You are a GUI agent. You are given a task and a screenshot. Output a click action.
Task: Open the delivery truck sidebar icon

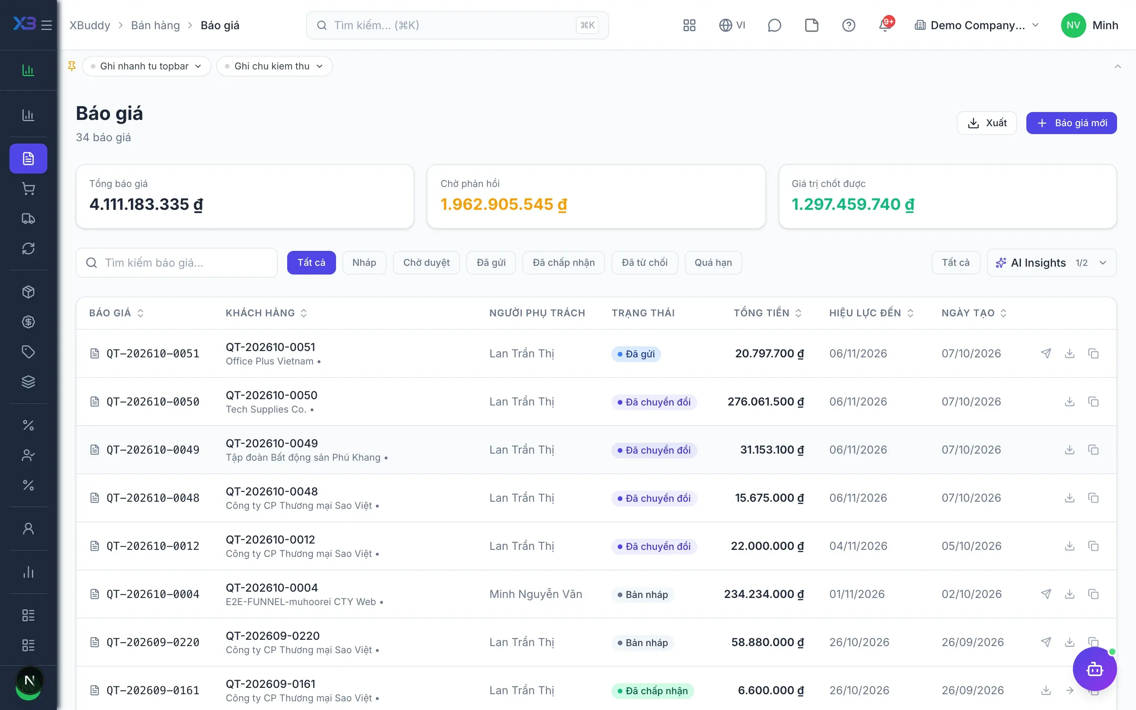tap(28, 219)
